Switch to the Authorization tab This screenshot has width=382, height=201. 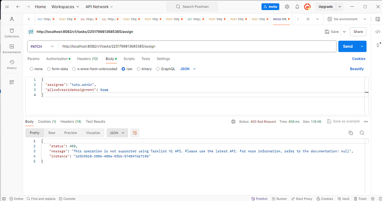click(58, 59)
